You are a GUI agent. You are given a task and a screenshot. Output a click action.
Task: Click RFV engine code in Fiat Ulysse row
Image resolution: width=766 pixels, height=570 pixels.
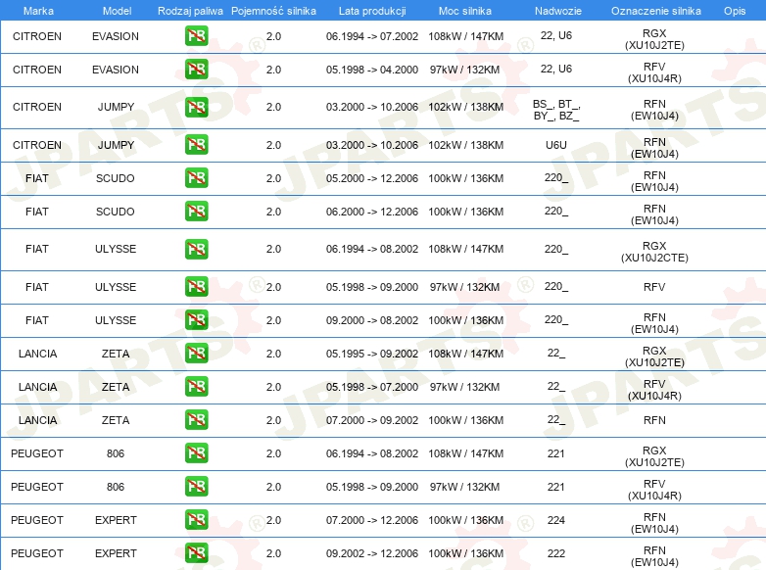(x=654, y=287)
